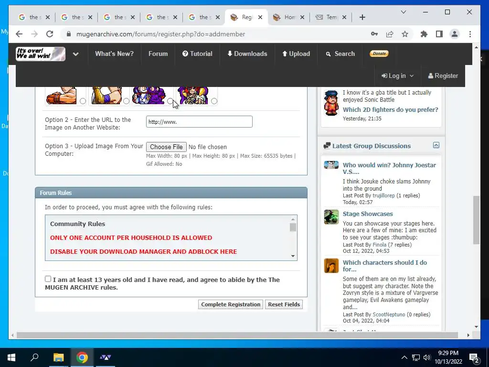Select the purple character avatar radio button
The height and width of the screenshot is (367, 489).
170,101
